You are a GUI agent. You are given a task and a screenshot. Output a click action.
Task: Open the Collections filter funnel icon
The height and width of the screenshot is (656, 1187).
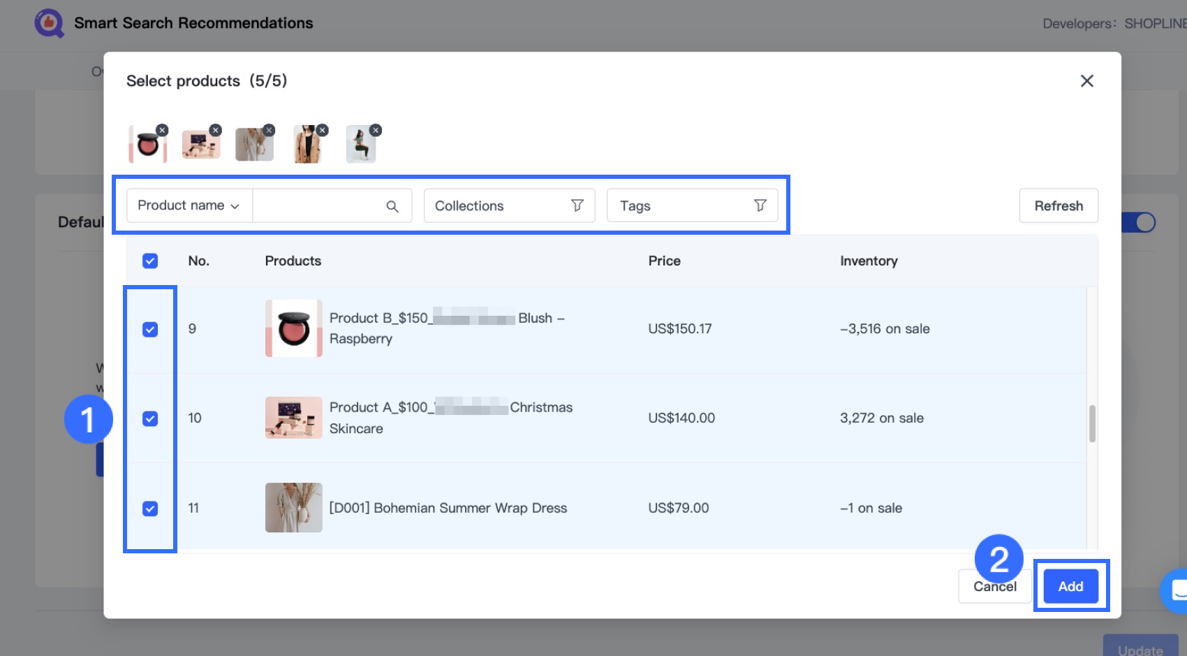[x=577, y=205]
